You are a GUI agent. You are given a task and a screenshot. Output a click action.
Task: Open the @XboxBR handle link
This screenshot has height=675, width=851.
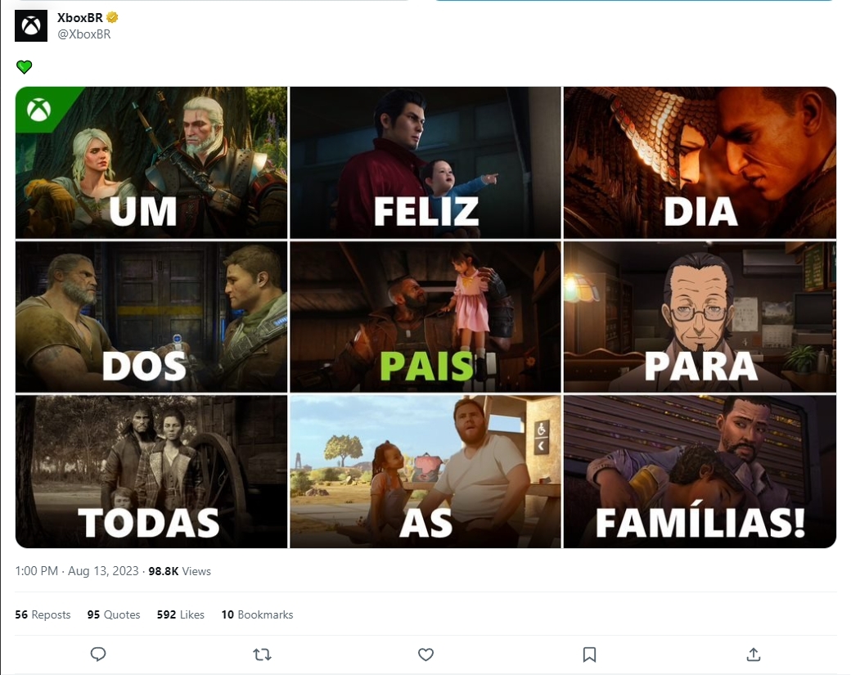pos(84,34)
